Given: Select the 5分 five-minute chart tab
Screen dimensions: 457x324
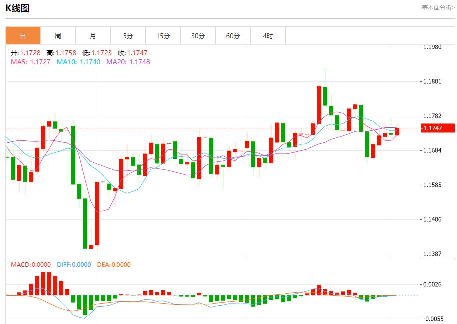Looking at the screenshot, I should coord(128,35).
